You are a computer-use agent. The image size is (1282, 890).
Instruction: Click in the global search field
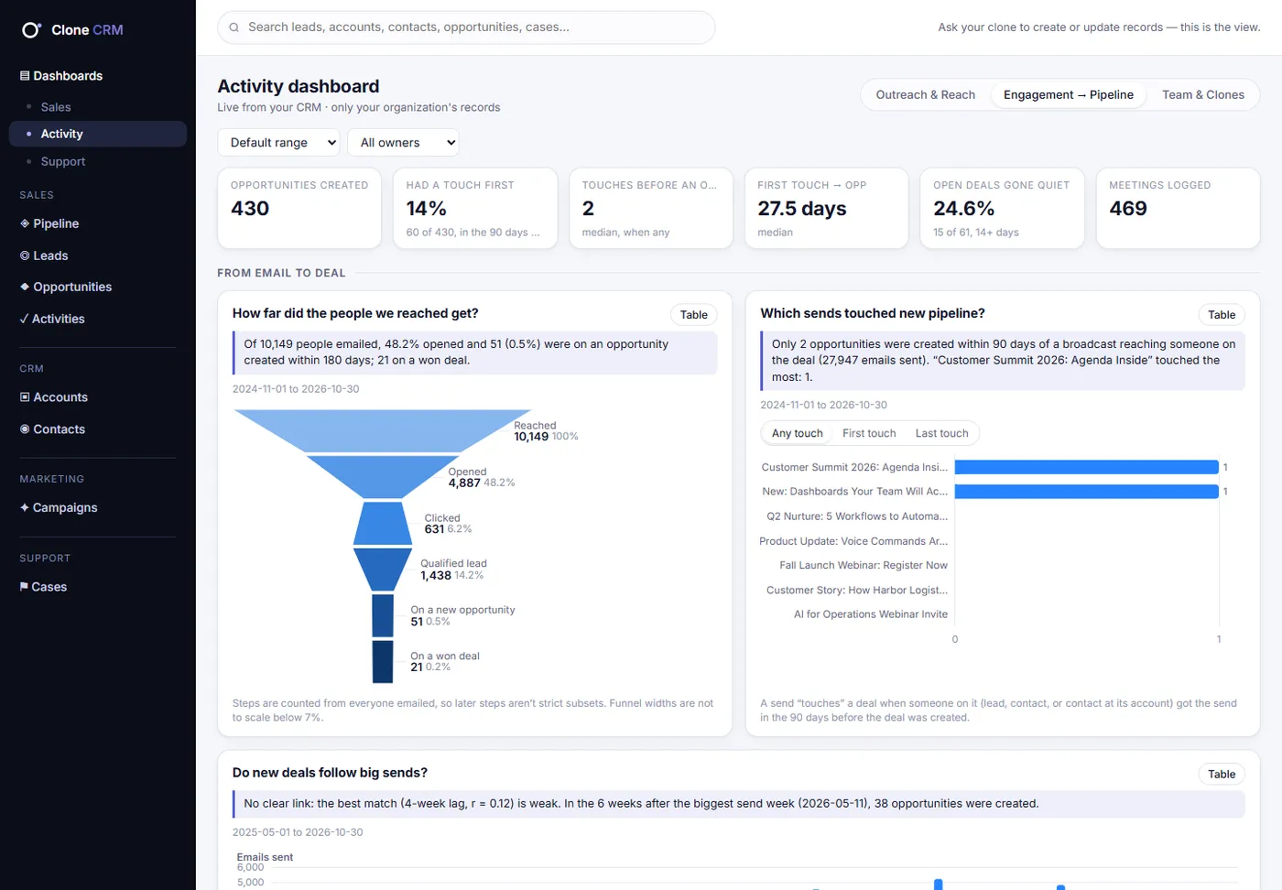coord(466,27)
